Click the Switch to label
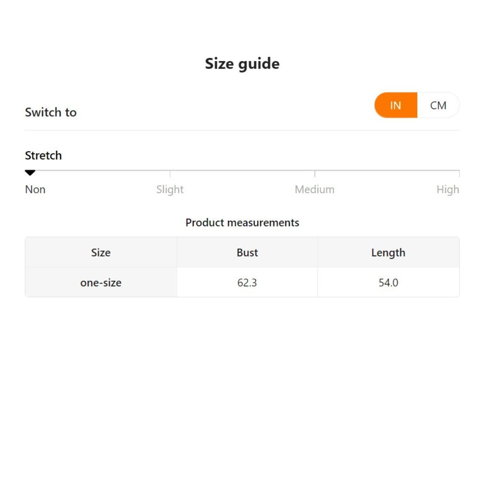 click(x=51, y=112)
